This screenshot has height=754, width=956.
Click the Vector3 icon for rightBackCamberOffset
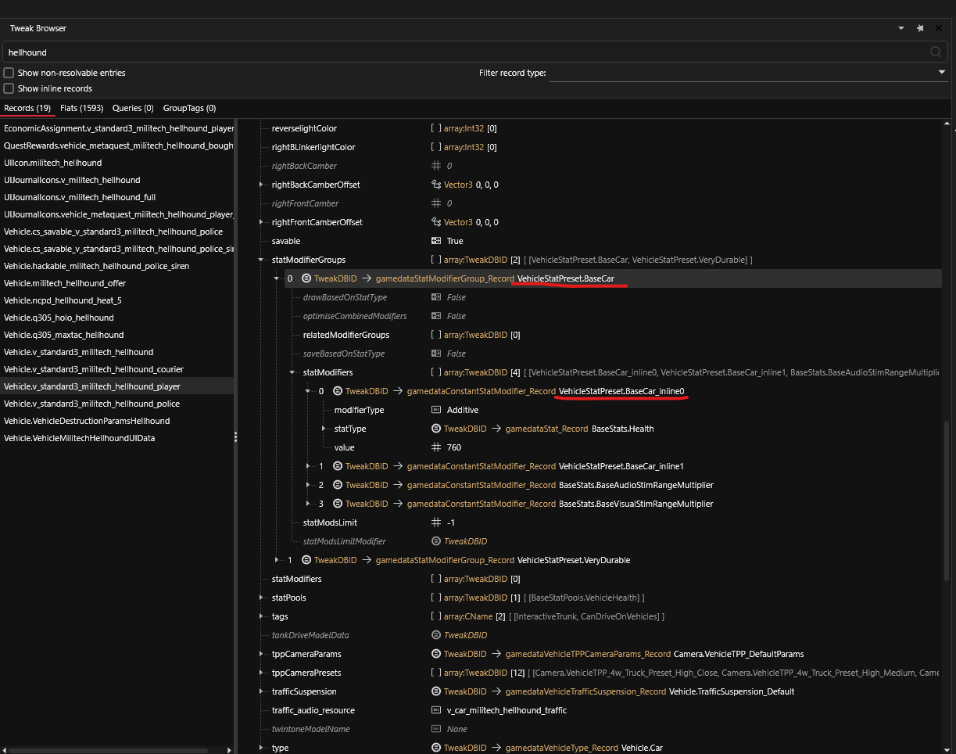point(436,185)
